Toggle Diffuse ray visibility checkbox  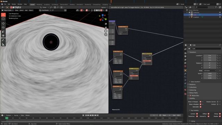coord(208,114)
